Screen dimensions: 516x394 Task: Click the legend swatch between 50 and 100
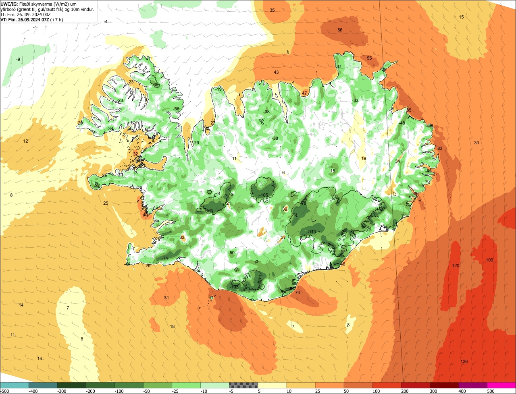358,385
